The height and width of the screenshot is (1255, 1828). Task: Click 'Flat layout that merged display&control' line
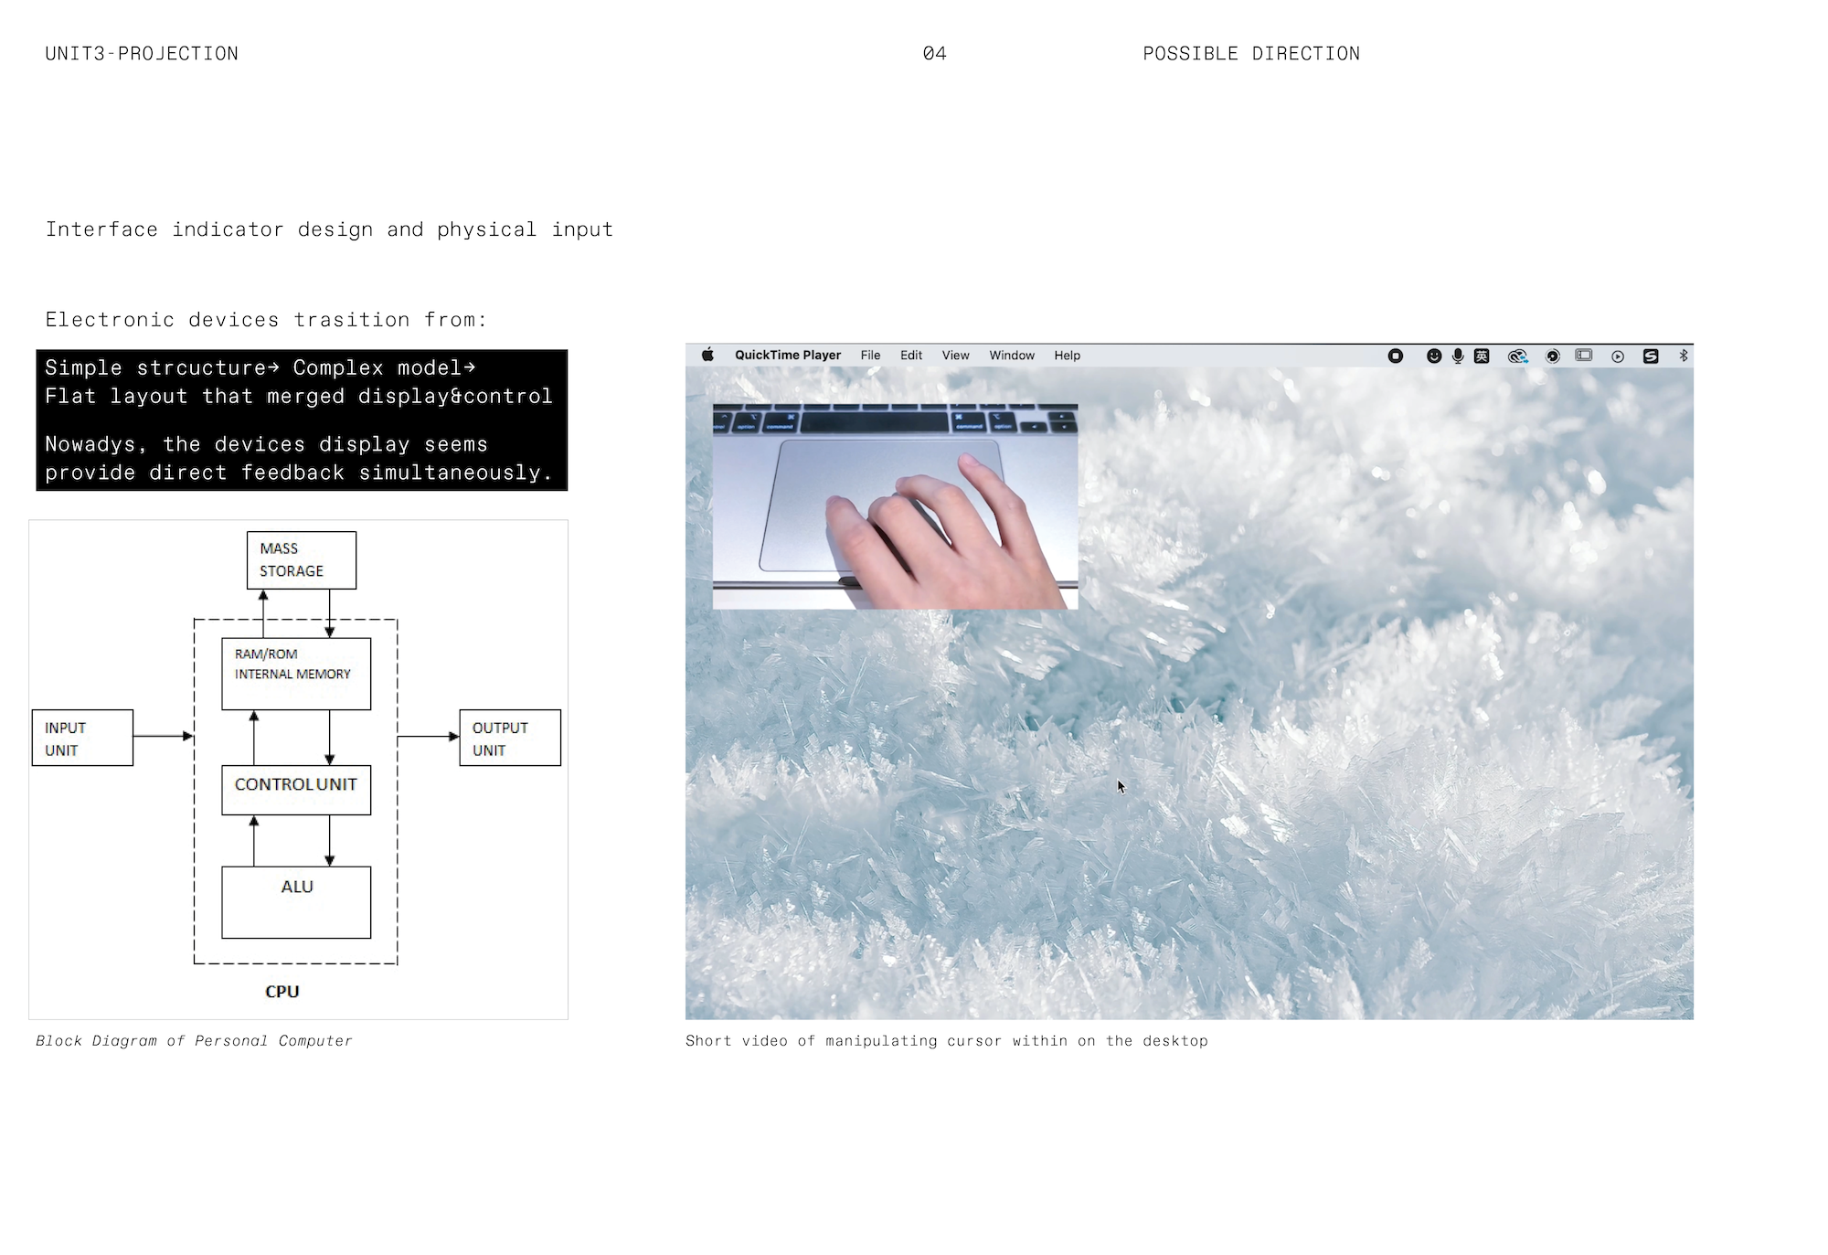coord(299,396)
